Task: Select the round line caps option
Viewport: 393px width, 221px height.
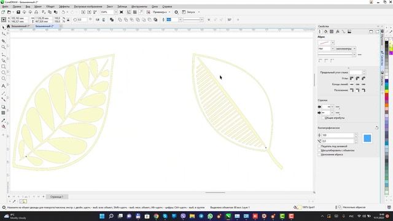Action: click(357, 84)
